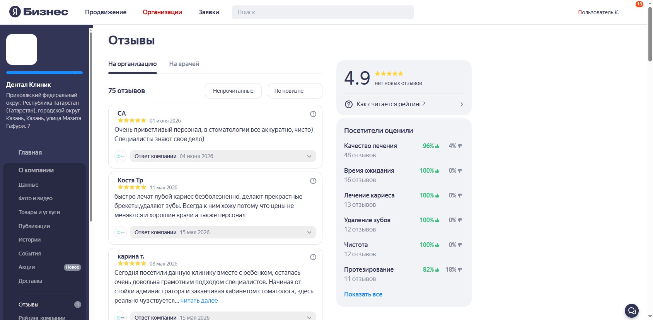653x320 pixels.
Task: Click Качество лечения rating row label
Action: pos(370,146)
